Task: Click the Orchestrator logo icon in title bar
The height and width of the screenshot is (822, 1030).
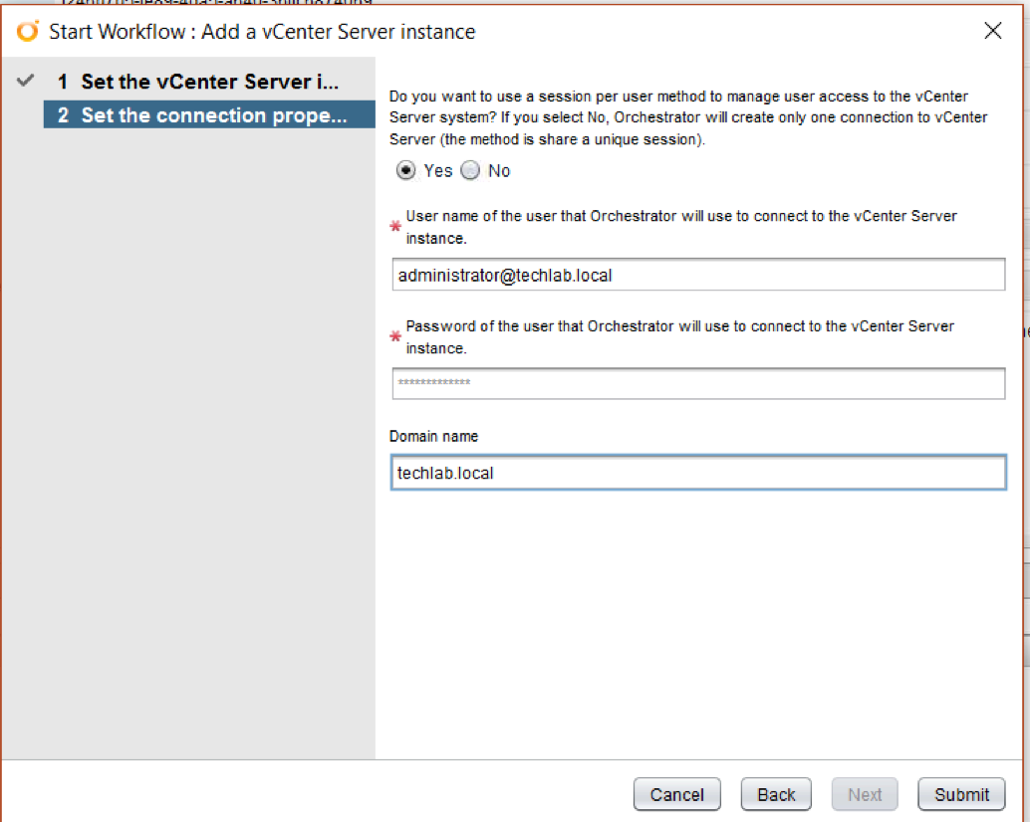Action: coord(28,31)
